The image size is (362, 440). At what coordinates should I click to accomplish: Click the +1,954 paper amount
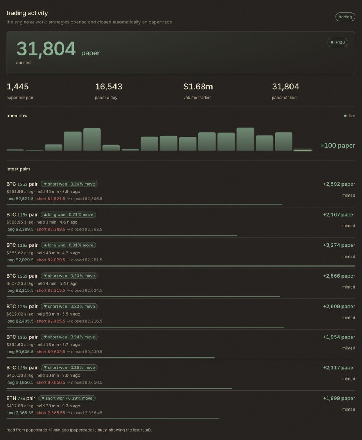pos(339,337)
